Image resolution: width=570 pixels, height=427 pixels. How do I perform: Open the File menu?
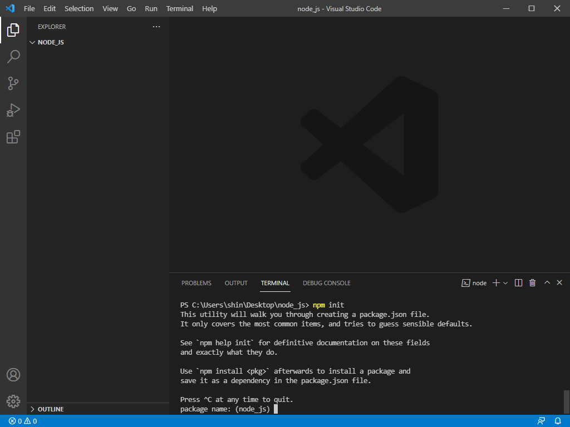[x=29, y=8]
